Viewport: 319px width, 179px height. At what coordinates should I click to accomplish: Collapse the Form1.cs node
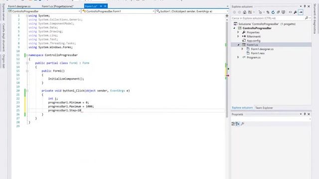[238, 45]
